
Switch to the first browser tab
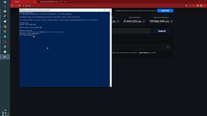pyautogui.click(x=23, y=2)
